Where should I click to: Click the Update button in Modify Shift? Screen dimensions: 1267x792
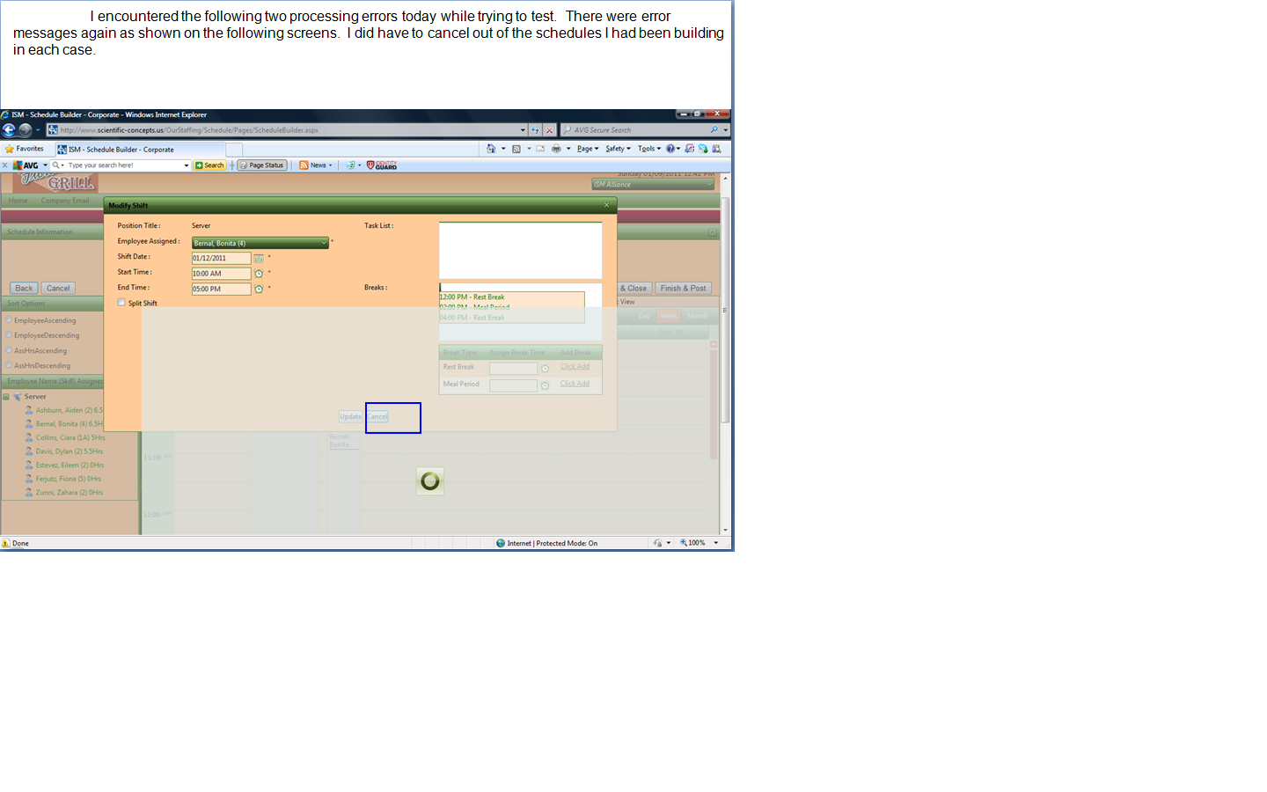click(350, 417)
